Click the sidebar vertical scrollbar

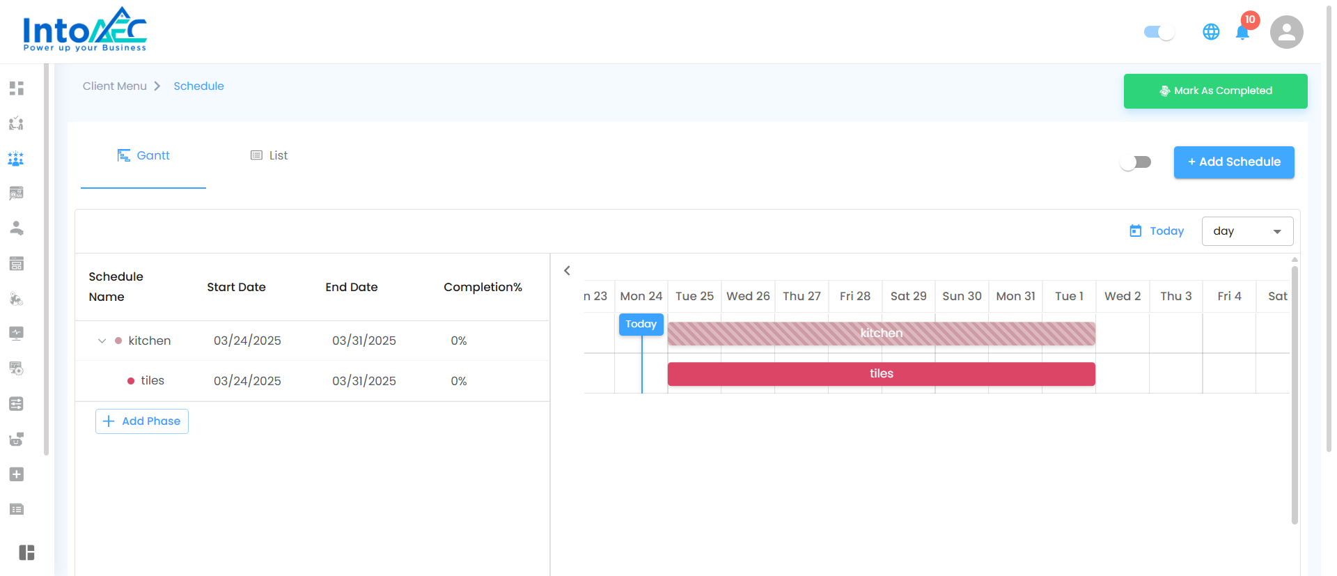coord(46,259)
